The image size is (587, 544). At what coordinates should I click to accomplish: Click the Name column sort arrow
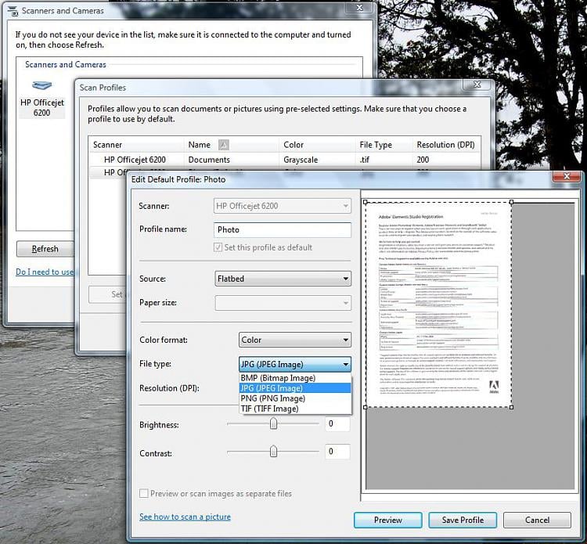click(x=224, y=145)
